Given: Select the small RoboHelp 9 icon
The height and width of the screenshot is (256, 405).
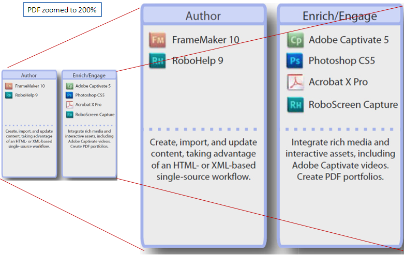Looking at the screenshot, I should (x=9, y=95).
